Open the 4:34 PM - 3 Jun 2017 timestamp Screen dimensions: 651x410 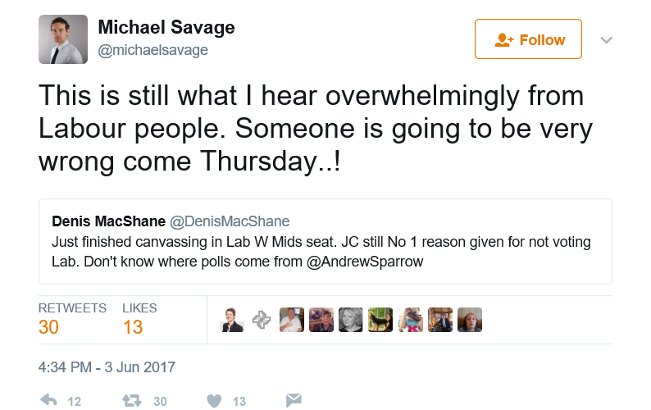pyautogui.click(x=107, y=367)
